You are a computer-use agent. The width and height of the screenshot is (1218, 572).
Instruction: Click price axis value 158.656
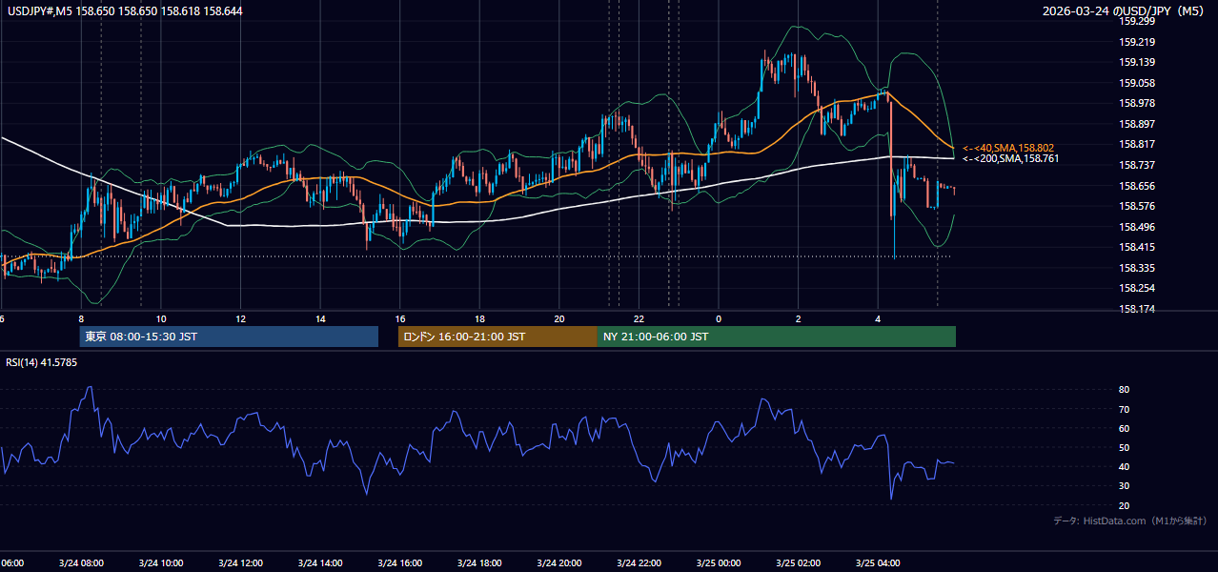tap(1138, 186)
